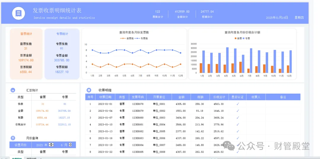Increase the year with the 2023 年 spinner
Screen dimensions: 320x159
tap(51, 144)
